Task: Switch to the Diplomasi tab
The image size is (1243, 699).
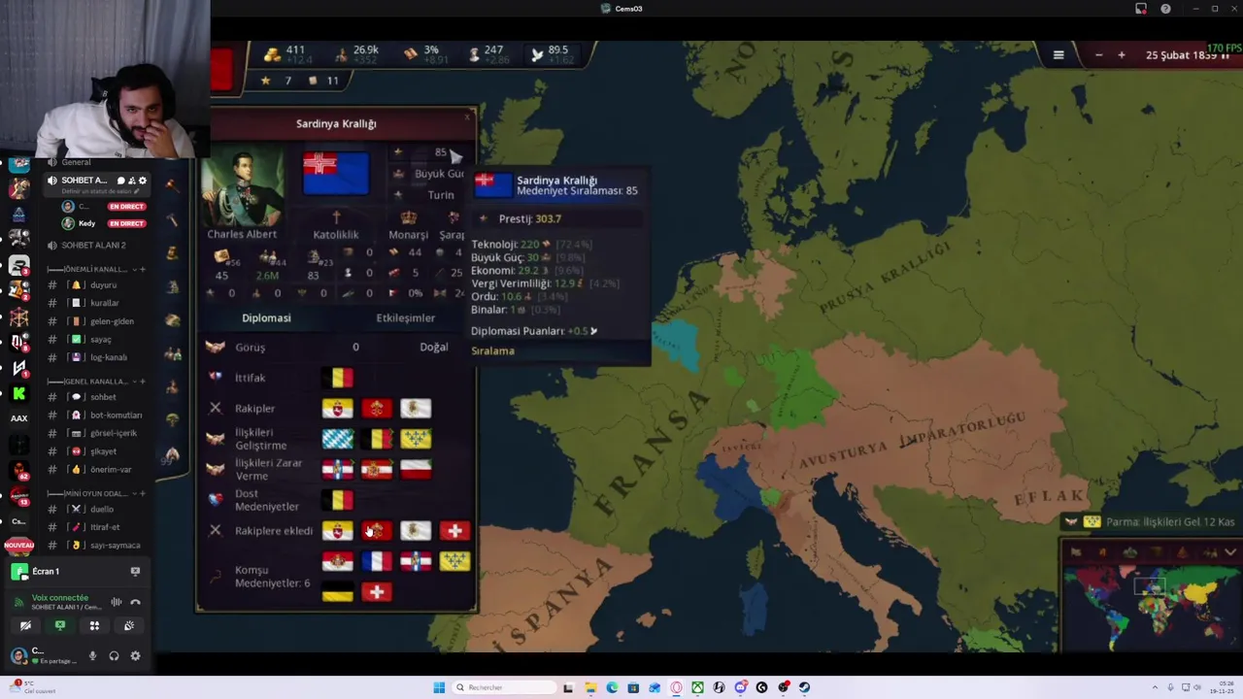Action: (x=266, y=317)
